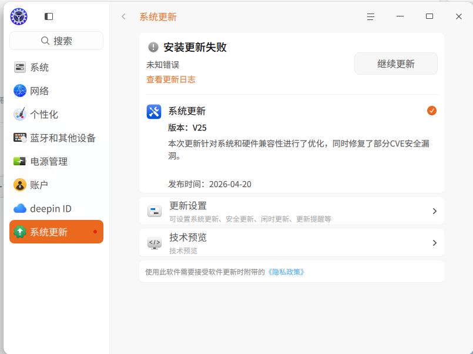This screenshot has width=473, height=354.
Task: Click the 系统更新 package icon
Action: pyautogui.click(x=154, y=111)
